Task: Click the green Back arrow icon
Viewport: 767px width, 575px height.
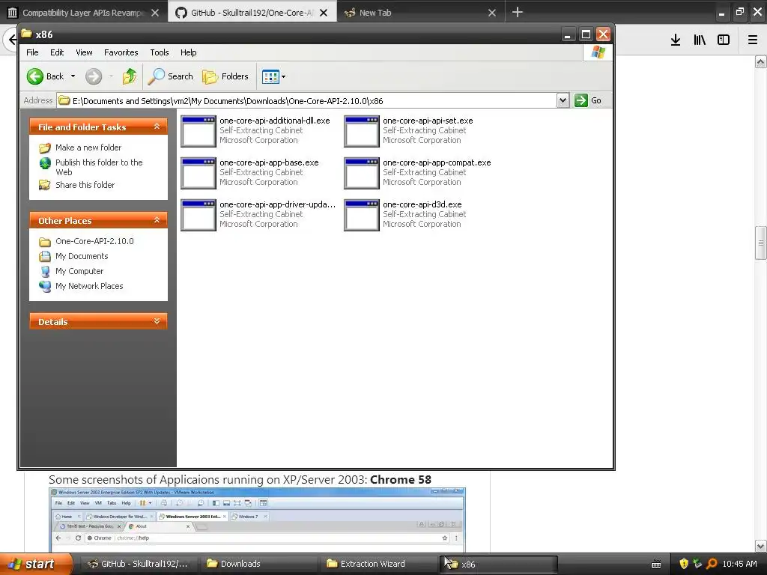Action: (35, 76)
